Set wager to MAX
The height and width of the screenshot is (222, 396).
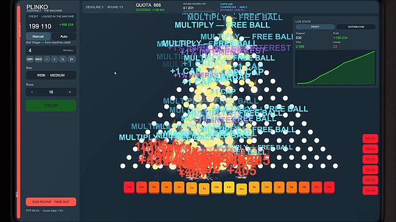pyautogui.click(x=38, y=59)
